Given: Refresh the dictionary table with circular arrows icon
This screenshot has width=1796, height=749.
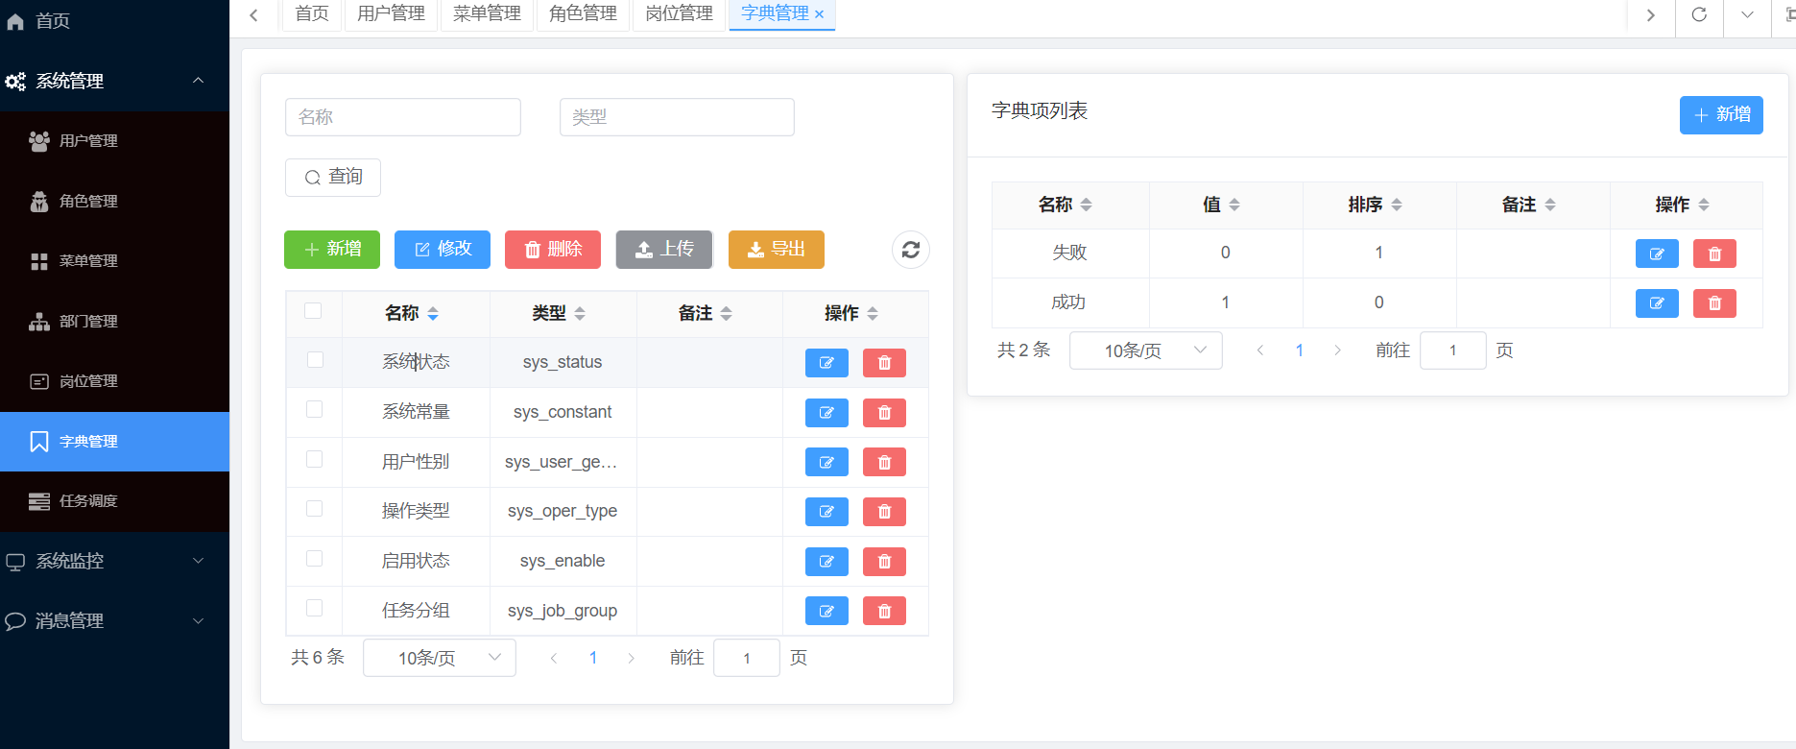Looking at the screenshot, I should [x=911, y=250].
